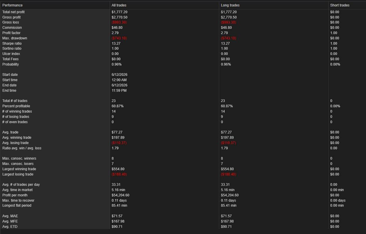The width and height of the screenshot is (366, 234).
Task: Select the Sortino ratio row label
Action: [x=12, y=49]
